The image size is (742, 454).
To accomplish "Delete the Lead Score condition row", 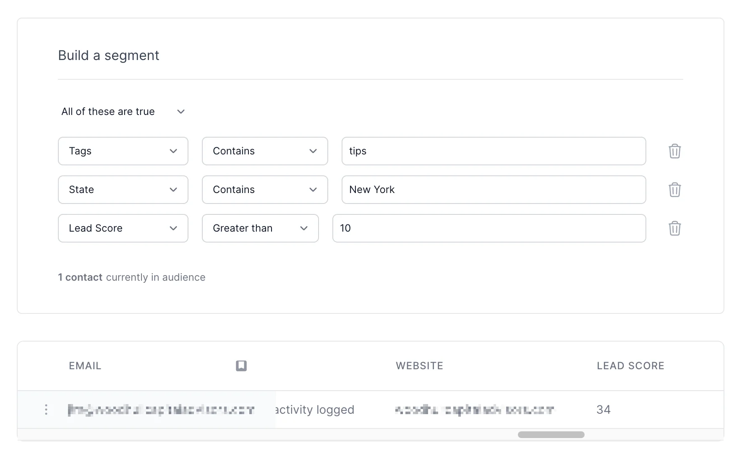I will point(674,228).
